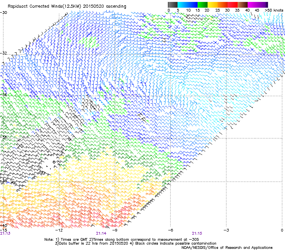Select note '4) Black circles indicate possible contamination'

[173, 243]
